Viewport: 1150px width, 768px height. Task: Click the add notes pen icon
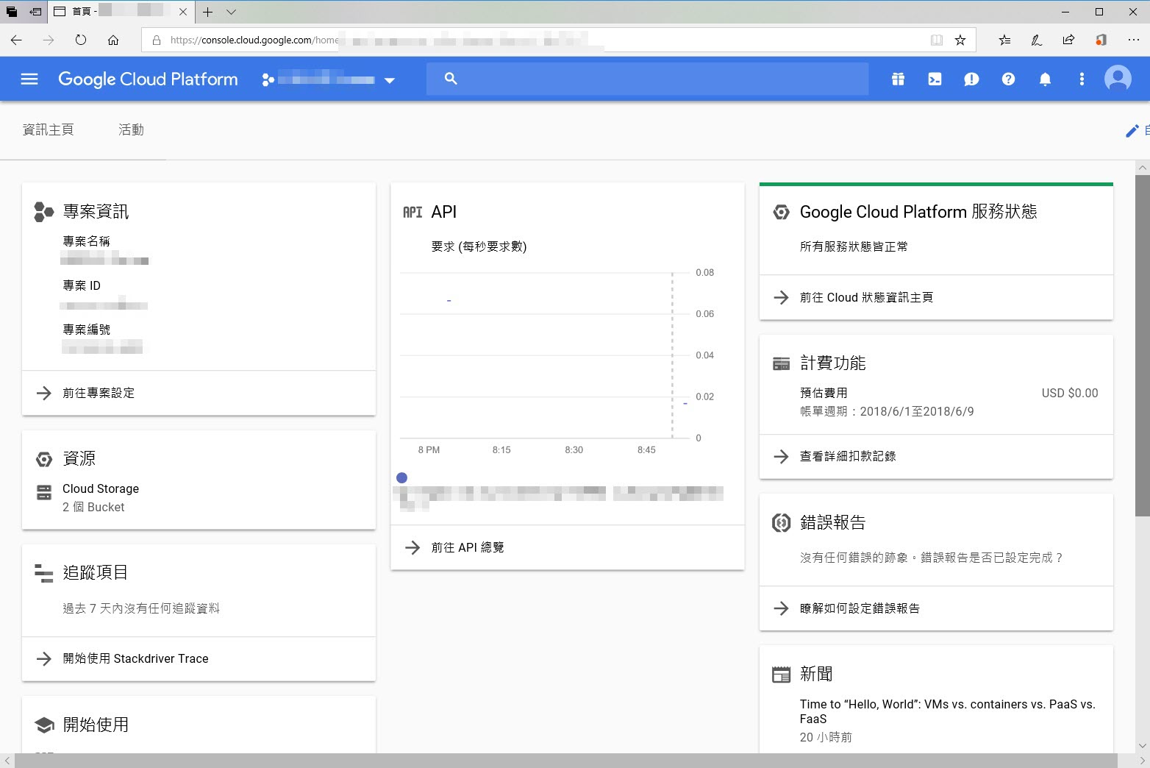(1037, 40)
